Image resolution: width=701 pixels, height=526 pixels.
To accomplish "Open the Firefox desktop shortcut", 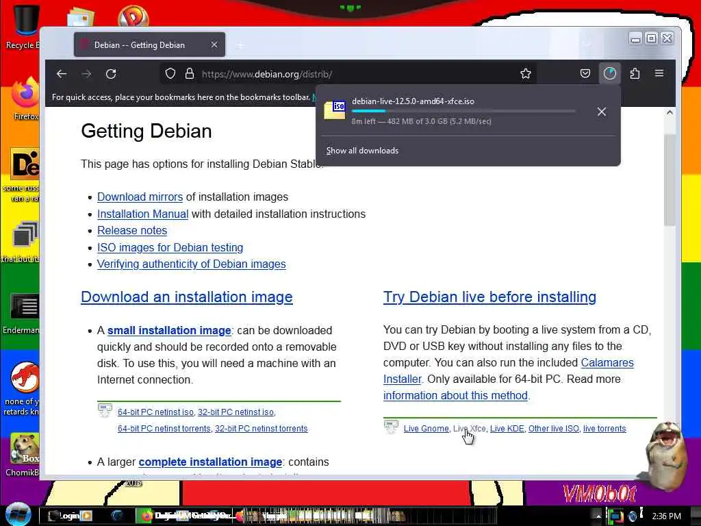I will tap(25, 99).
